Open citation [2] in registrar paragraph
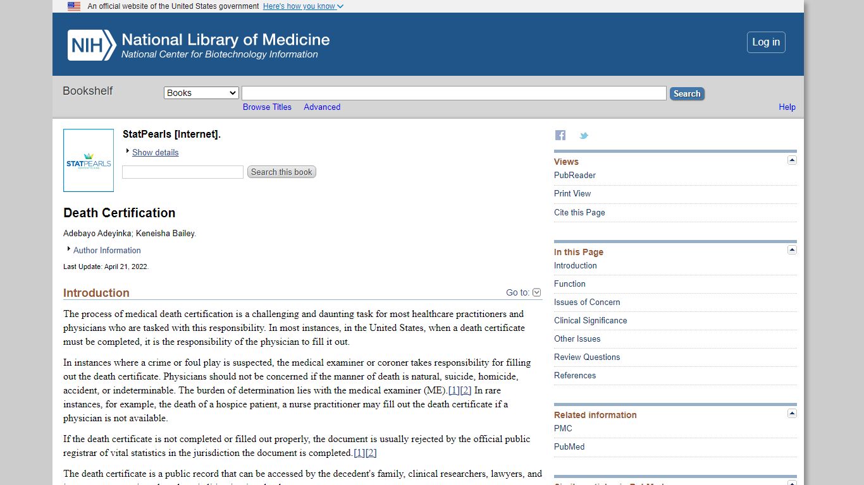864x485 pixels. pos(371,453)
